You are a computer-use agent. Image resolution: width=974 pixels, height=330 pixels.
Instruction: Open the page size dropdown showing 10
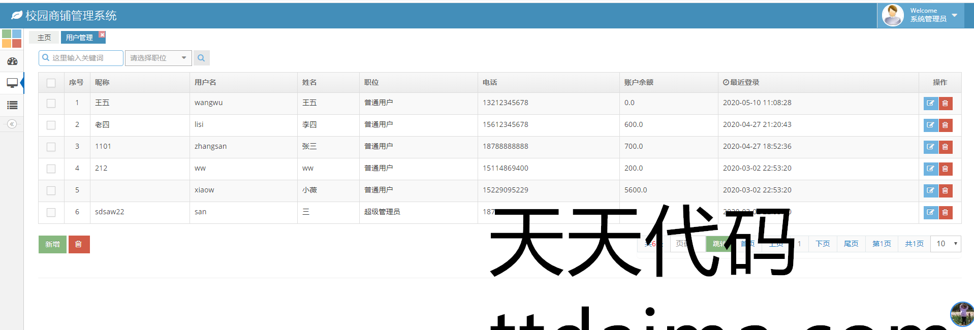coord(946,244)
